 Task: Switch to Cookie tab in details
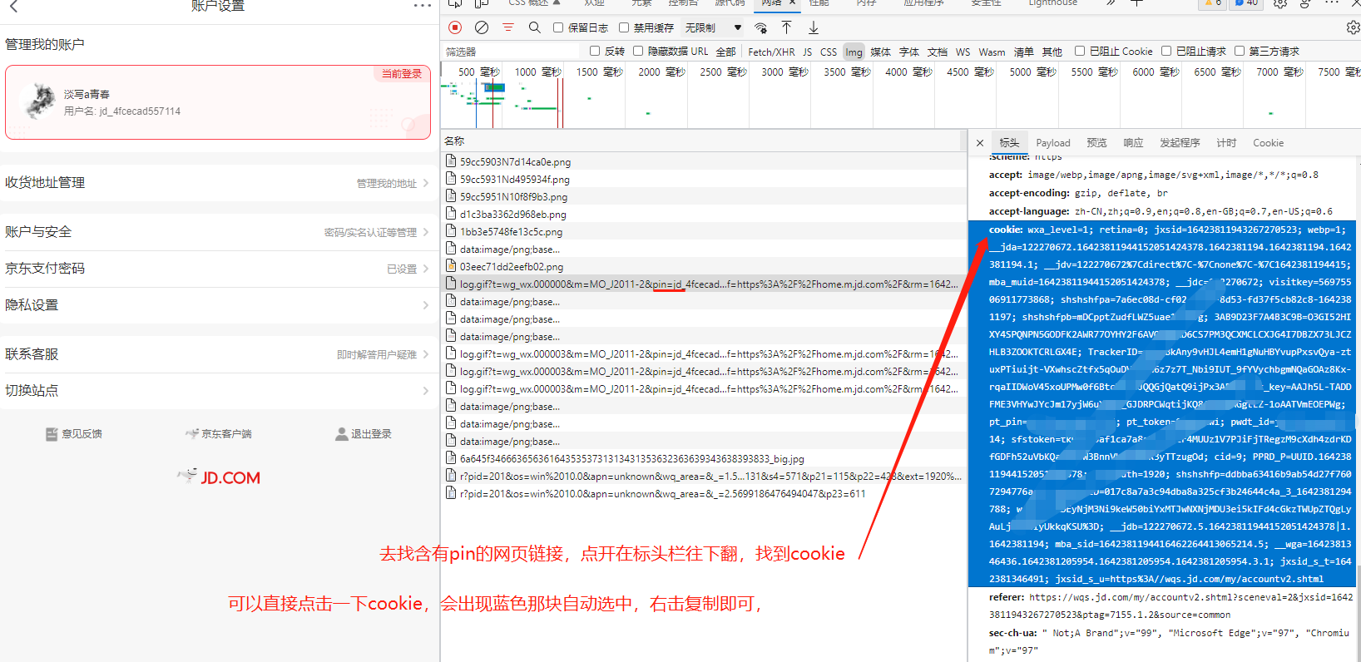tap(1269, 143)
